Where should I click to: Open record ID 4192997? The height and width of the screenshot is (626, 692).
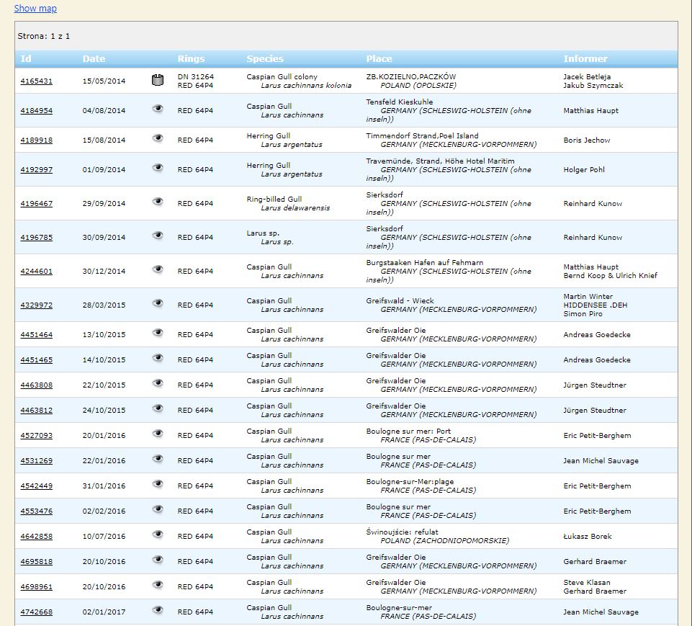[36, 170]
